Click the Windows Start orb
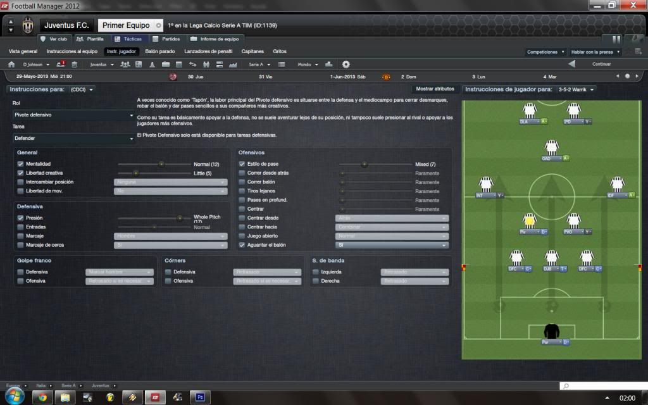The height and width of the screenshot is (405, 648). coord(15,397)
